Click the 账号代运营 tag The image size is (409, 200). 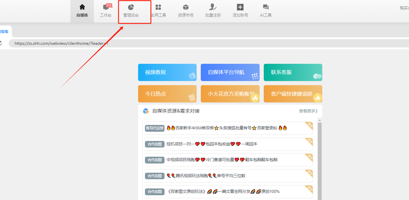tap(155, 128)
